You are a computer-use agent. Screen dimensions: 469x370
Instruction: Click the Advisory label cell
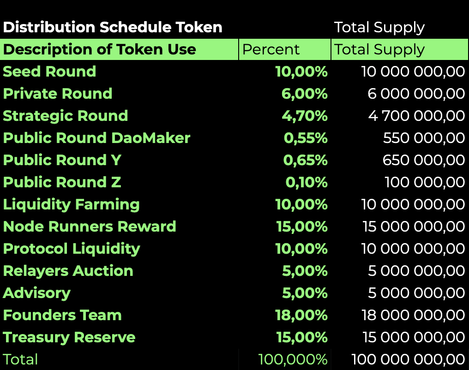tap(36, 293)
